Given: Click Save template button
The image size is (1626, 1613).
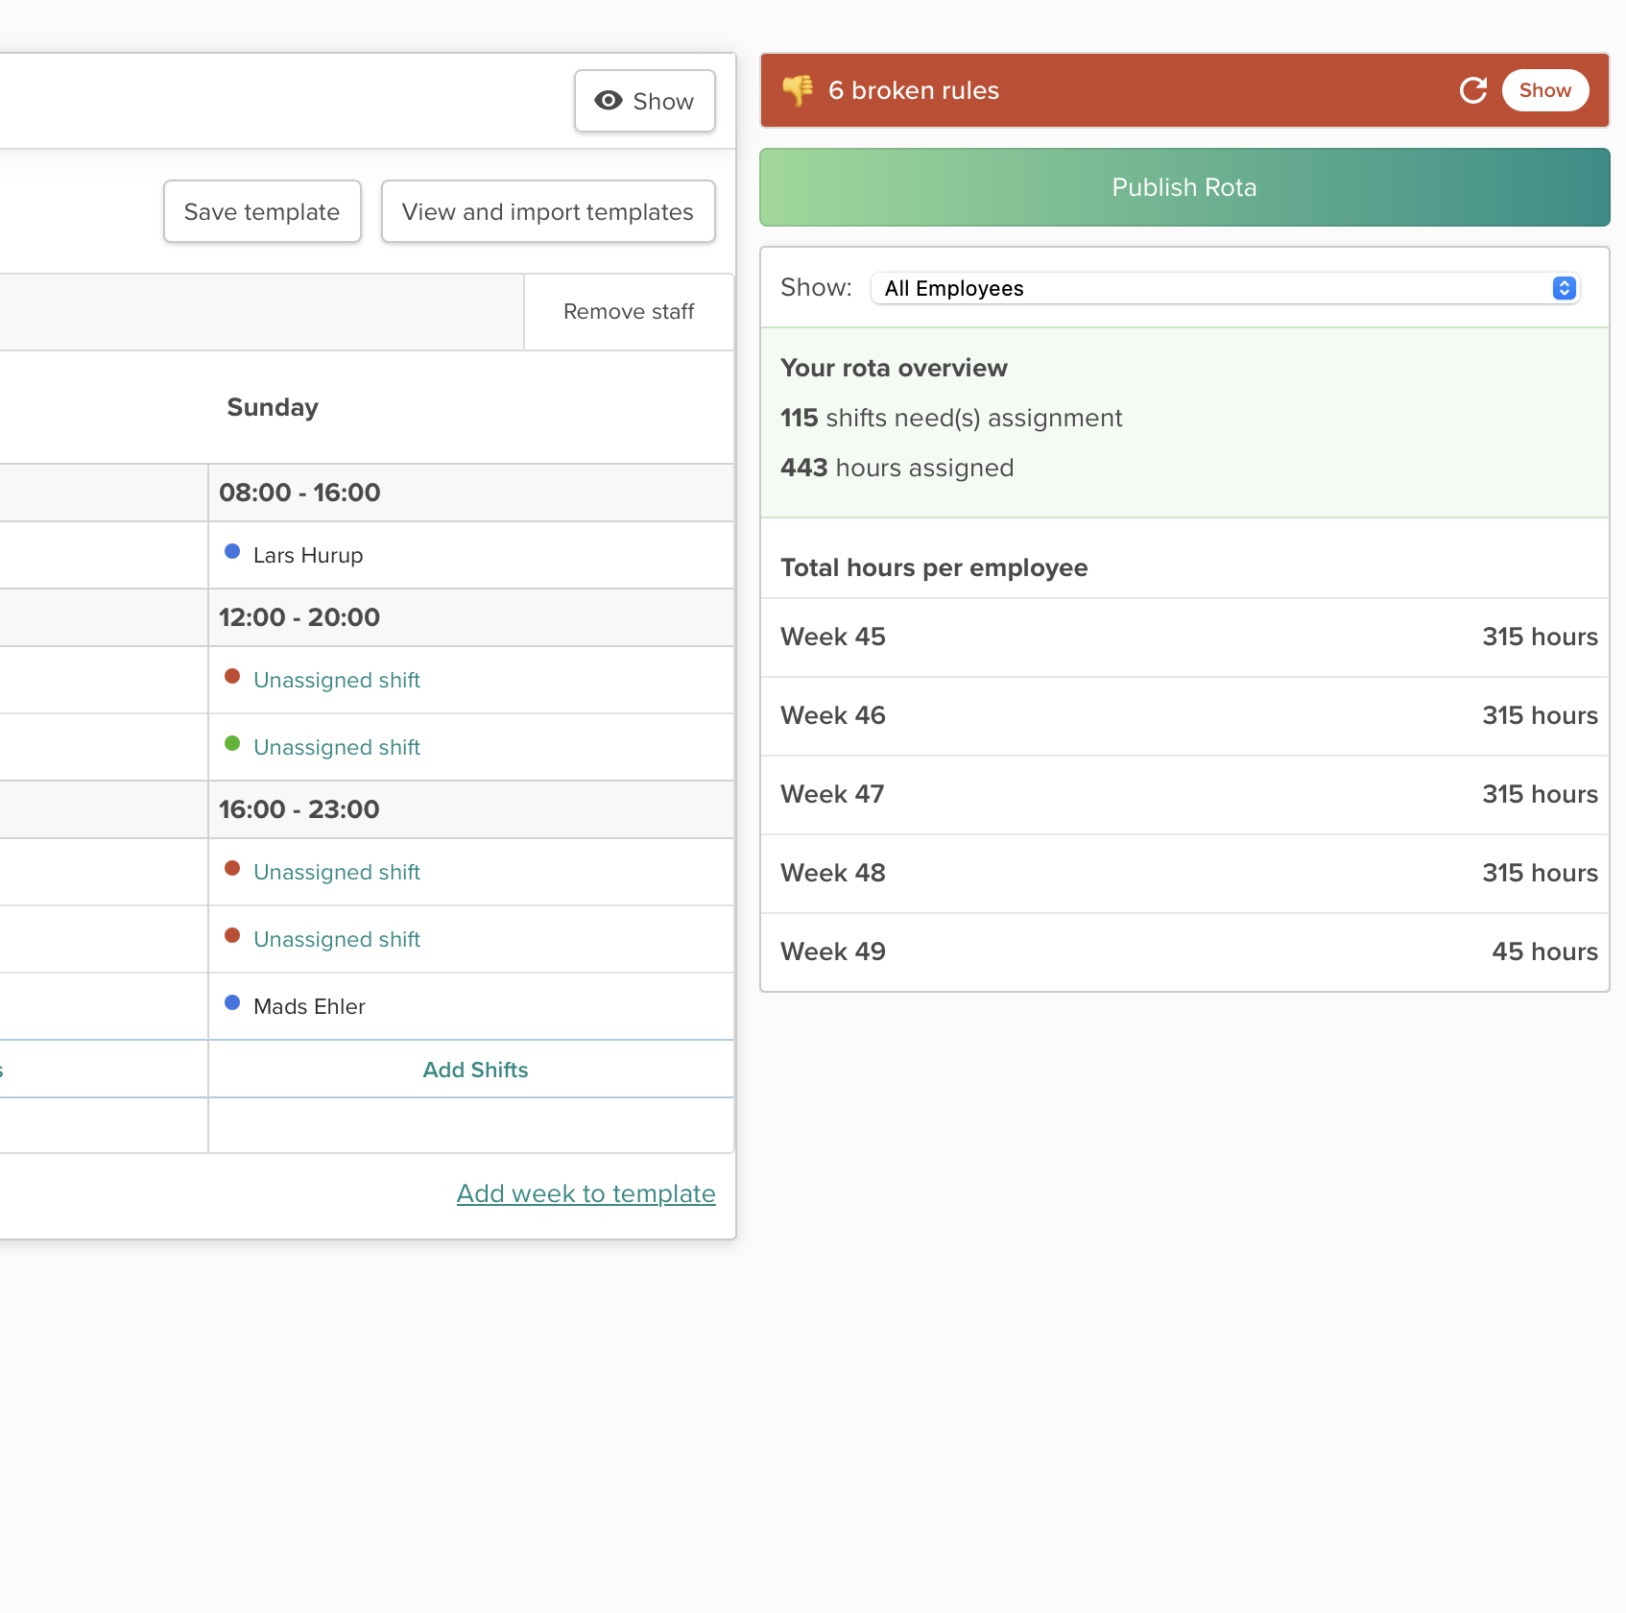Looking at the screenshot, I should (x=262, y=211).
